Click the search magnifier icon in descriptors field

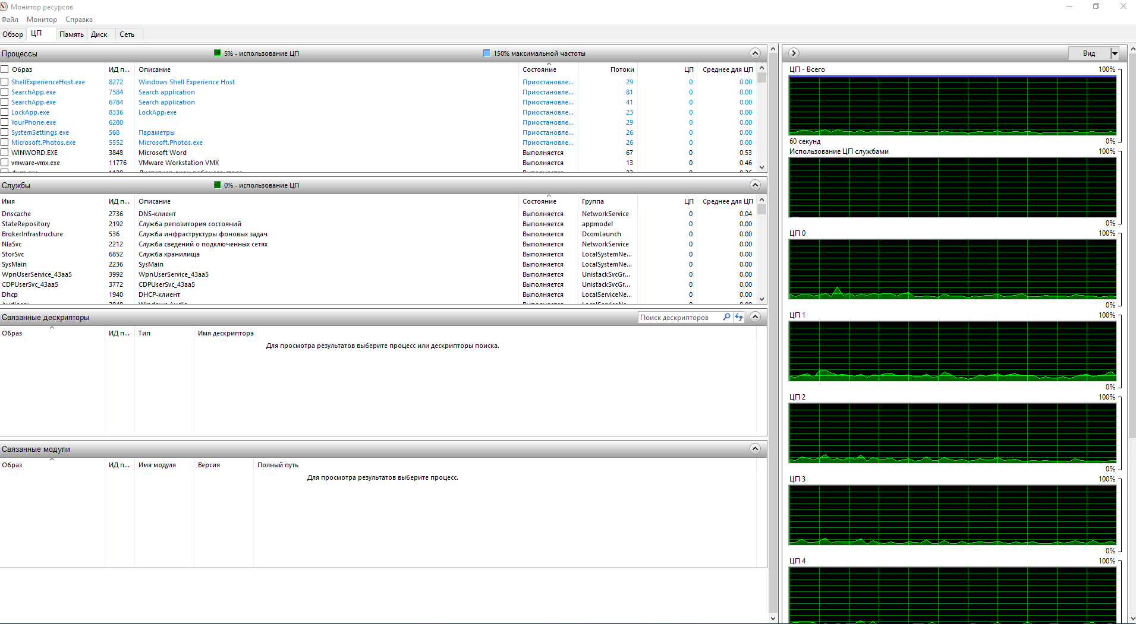pyautogui.click(x=726, y=317)
